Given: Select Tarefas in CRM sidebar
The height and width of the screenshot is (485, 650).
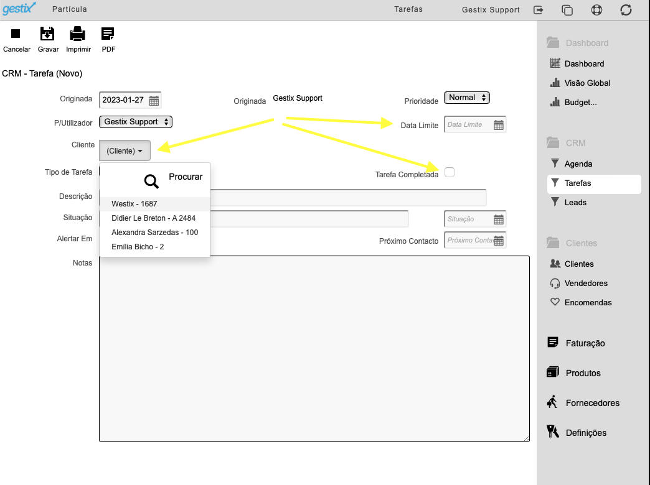Looking at the screenshot, I should point(594,183).
